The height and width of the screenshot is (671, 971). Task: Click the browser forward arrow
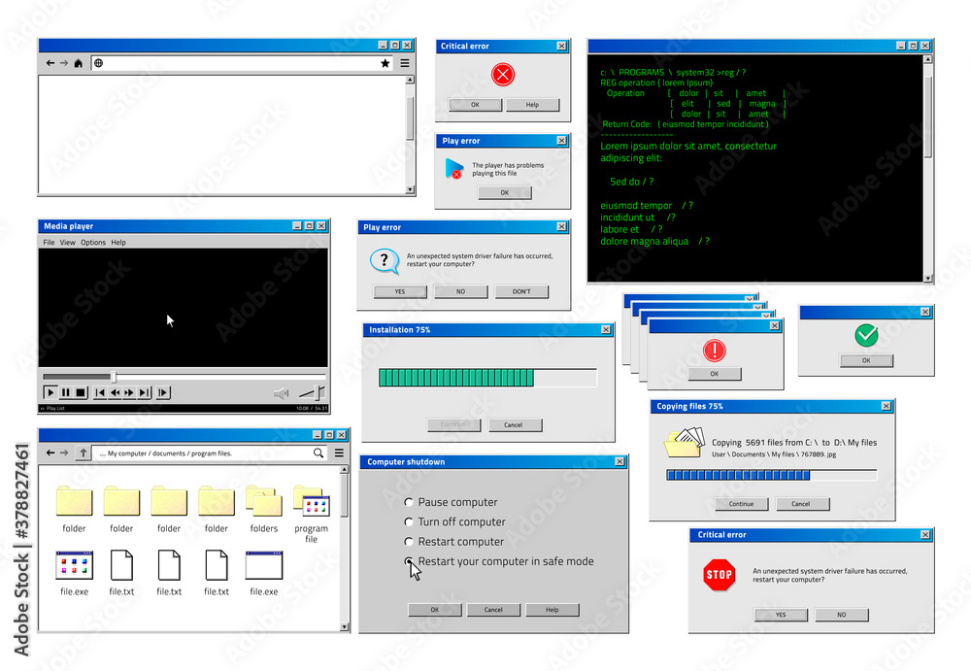coord(64,63)
